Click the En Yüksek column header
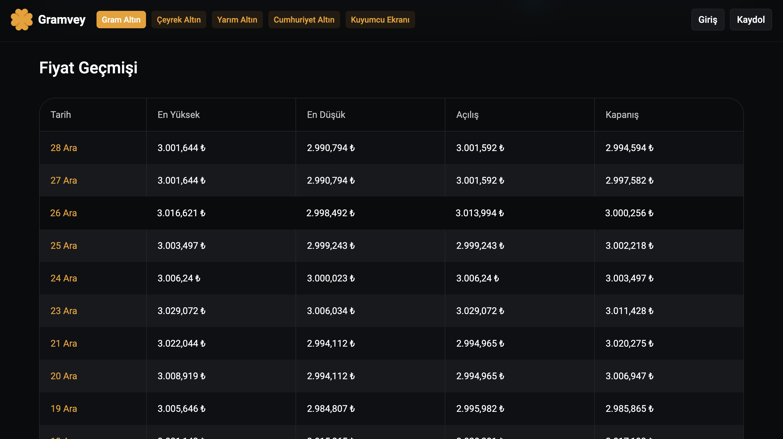This screenshot has height=439, width=783. (178, 115)
